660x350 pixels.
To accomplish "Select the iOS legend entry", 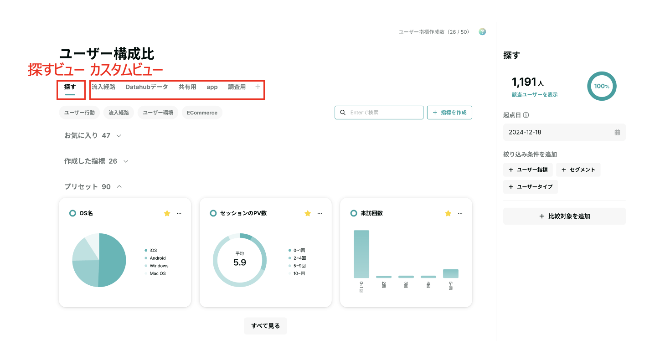I will click(151, 250).
